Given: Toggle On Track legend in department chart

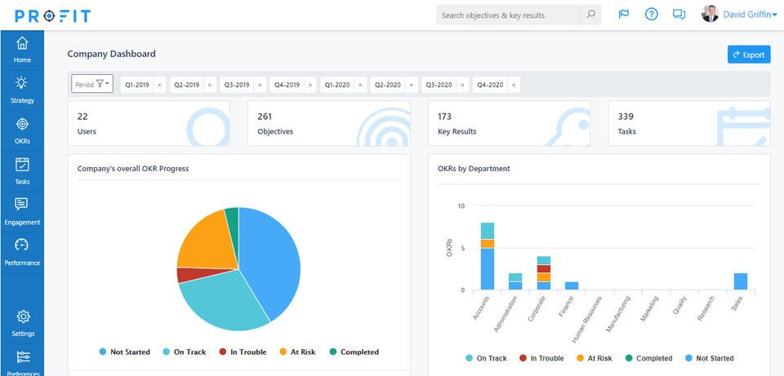Looking at the screenshot, I should click(486, 358).
